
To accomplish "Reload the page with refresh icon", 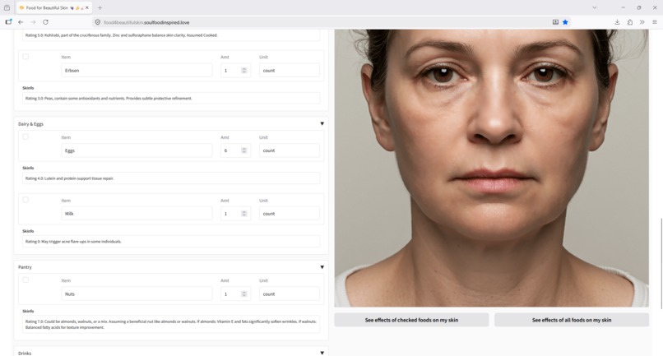I will [46, 22].
